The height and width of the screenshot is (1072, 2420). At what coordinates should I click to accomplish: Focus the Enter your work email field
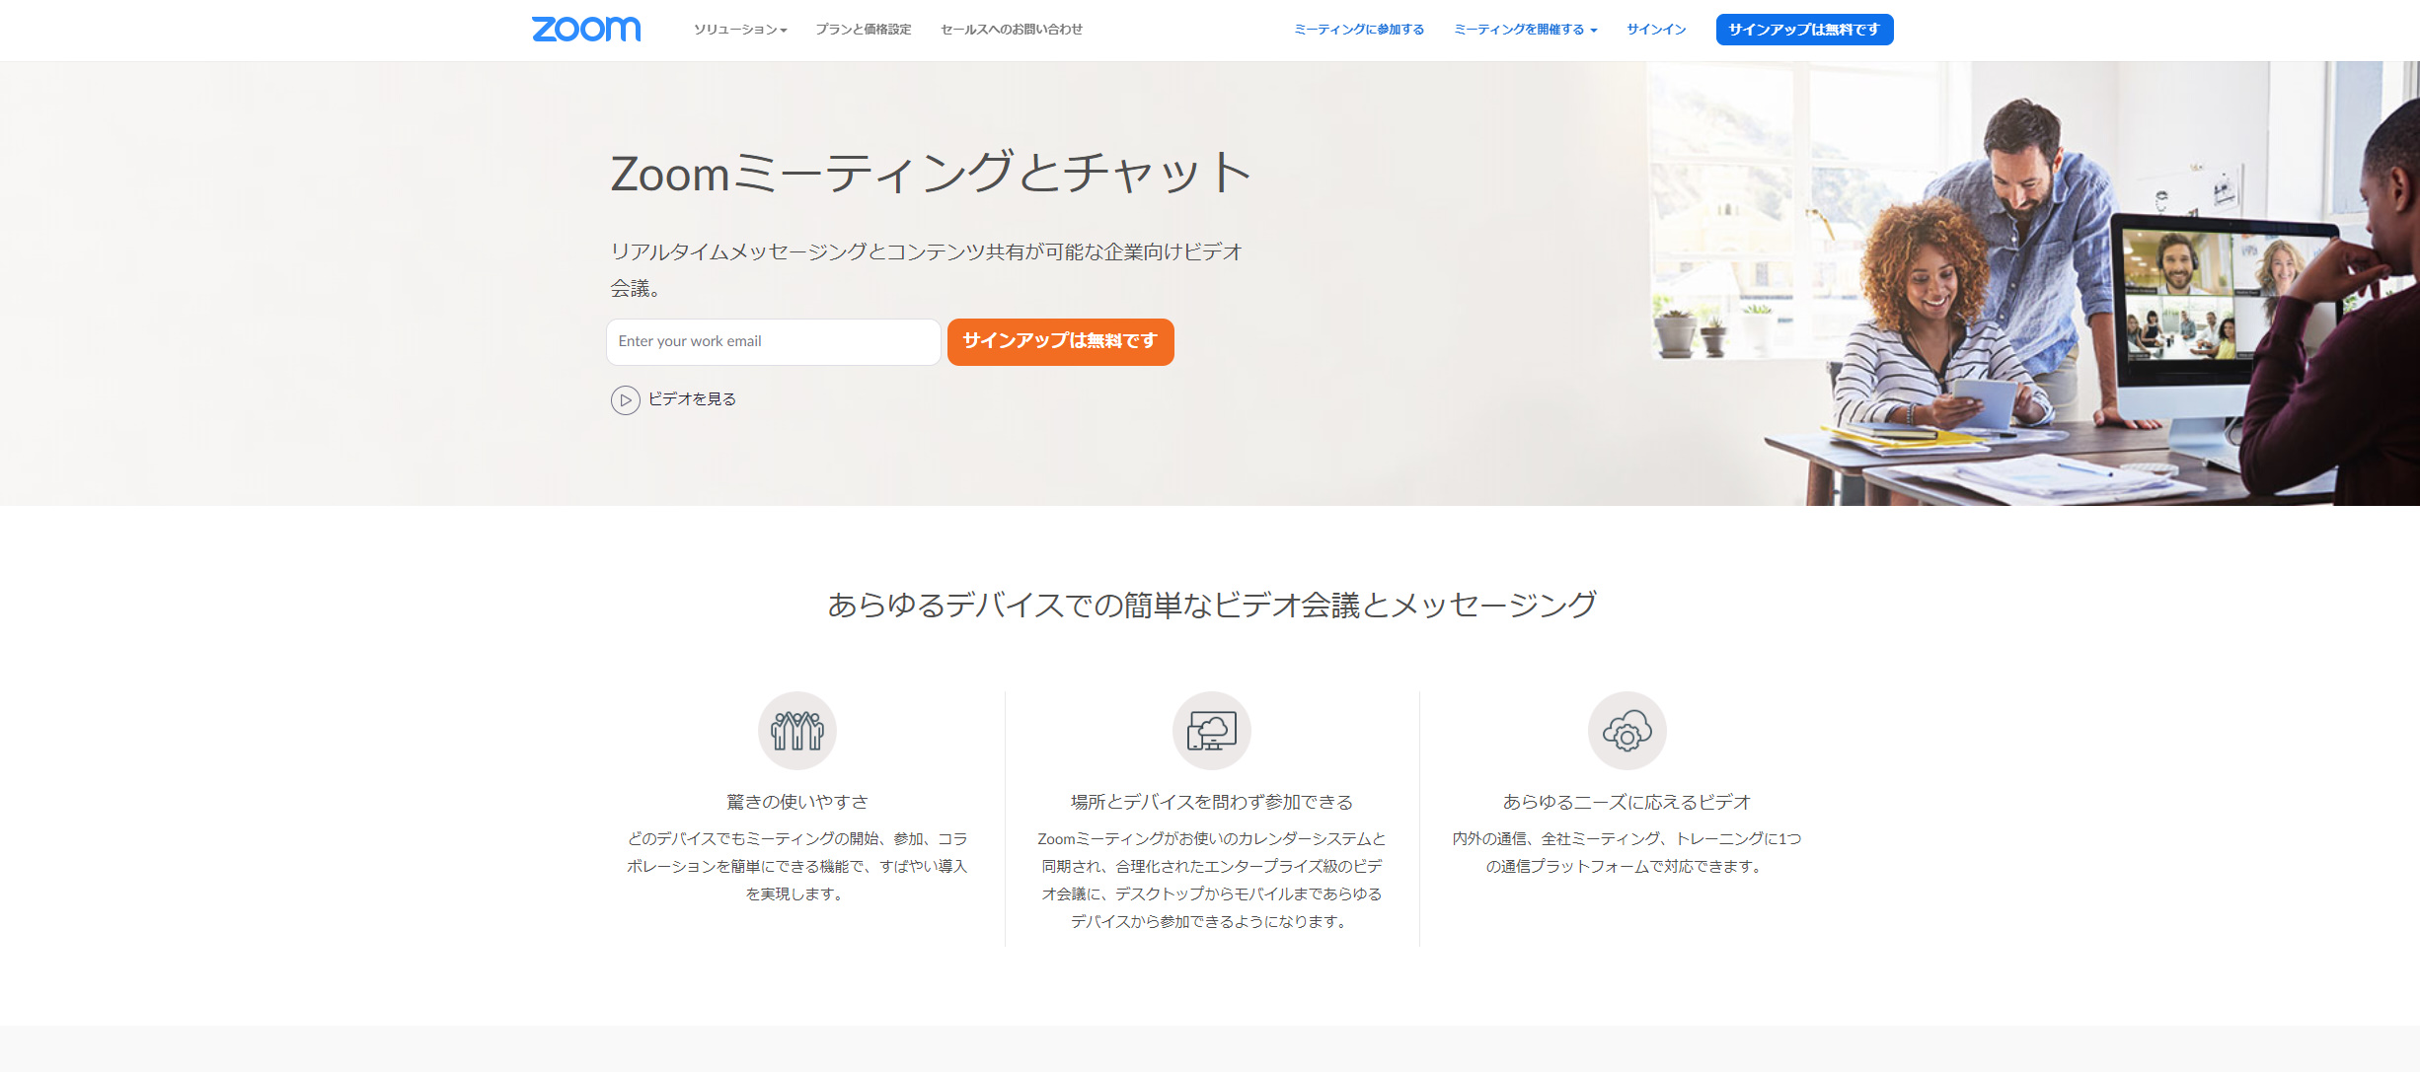[x=773, y=341]
